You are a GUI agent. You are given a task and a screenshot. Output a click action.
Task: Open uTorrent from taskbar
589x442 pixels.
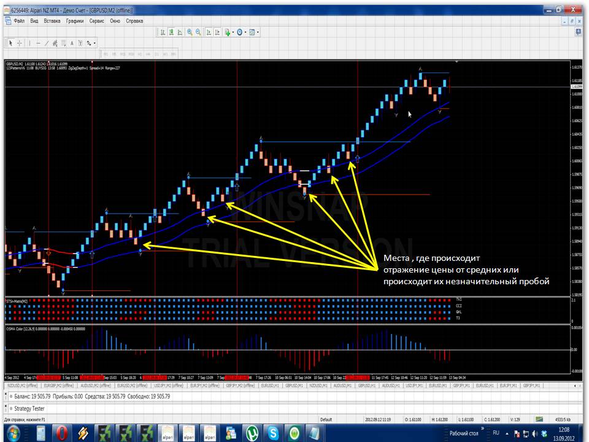pyautogui.click(x=252, y=433)
